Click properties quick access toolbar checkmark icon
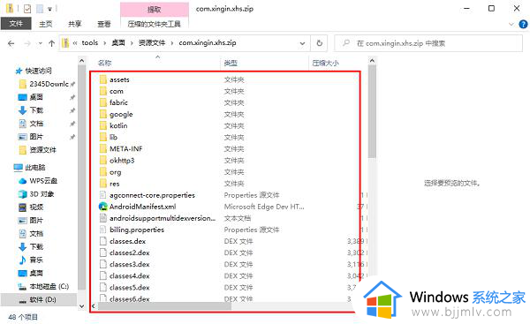Image resolution: width=530 pixels, height=324 pixels. click(x=27, y=9)
